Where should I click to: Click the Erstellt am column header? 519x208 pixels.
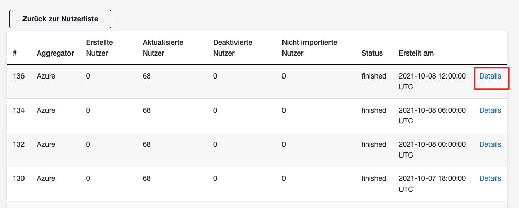point(416,53)
